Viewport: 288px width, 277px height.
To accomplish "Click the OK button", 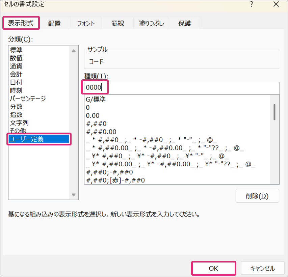I will click(x=213, y=268).
